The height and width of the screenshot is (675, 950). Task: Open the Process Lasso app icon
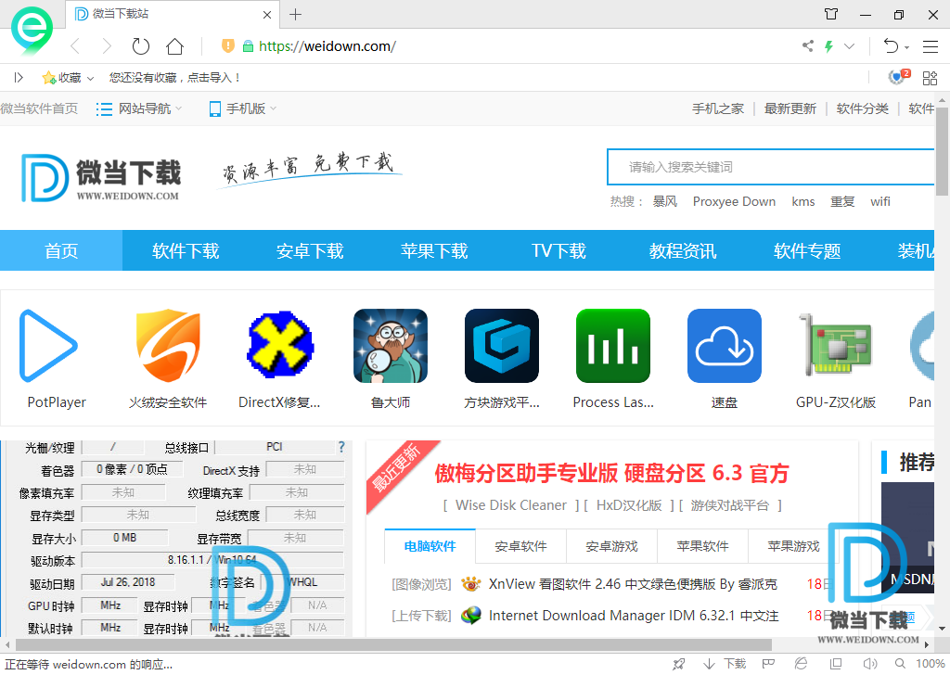click(x=613, y=346)
